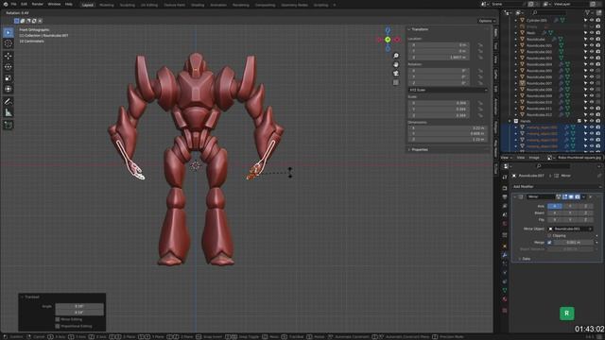Hide the Hands collection via eye icon

pyautogui.click(x=592, y=121)
